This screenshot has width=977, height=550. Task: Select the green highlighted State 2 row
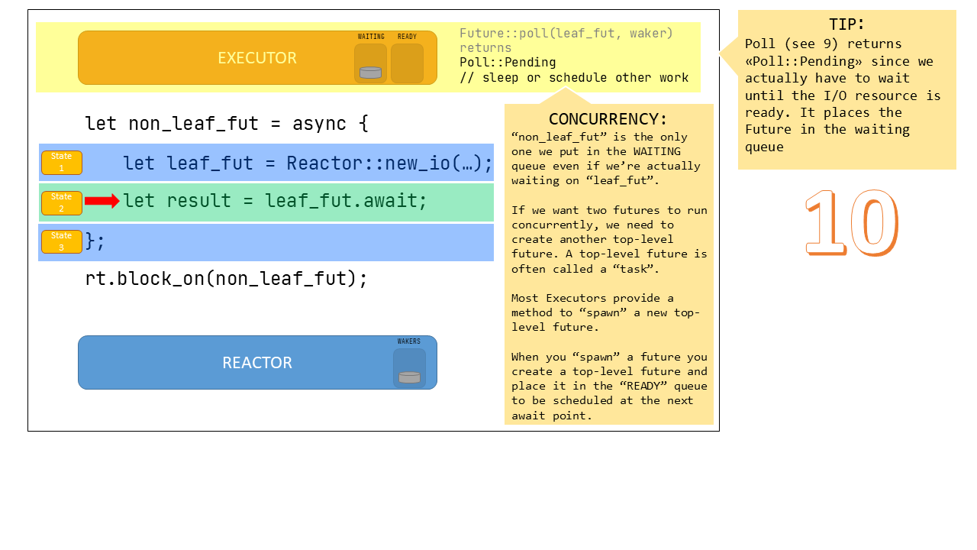(305, 201)
